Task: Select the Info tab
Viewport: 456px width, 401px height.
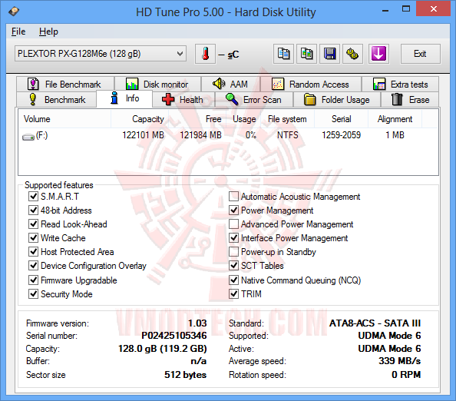Action: 124,98
